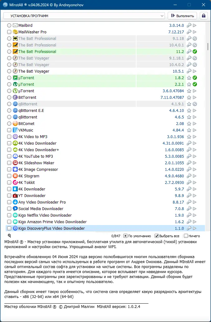Click star icon in VKMusic row
Screen dimensions: 211x322
click(189, 130)
